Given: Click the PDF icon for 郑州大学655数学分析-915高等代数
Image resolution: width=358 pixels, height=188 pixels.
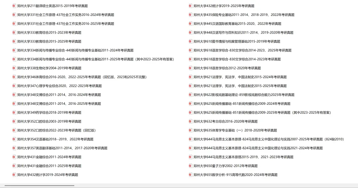Looking at the screenshot, I should click(190, 175).
